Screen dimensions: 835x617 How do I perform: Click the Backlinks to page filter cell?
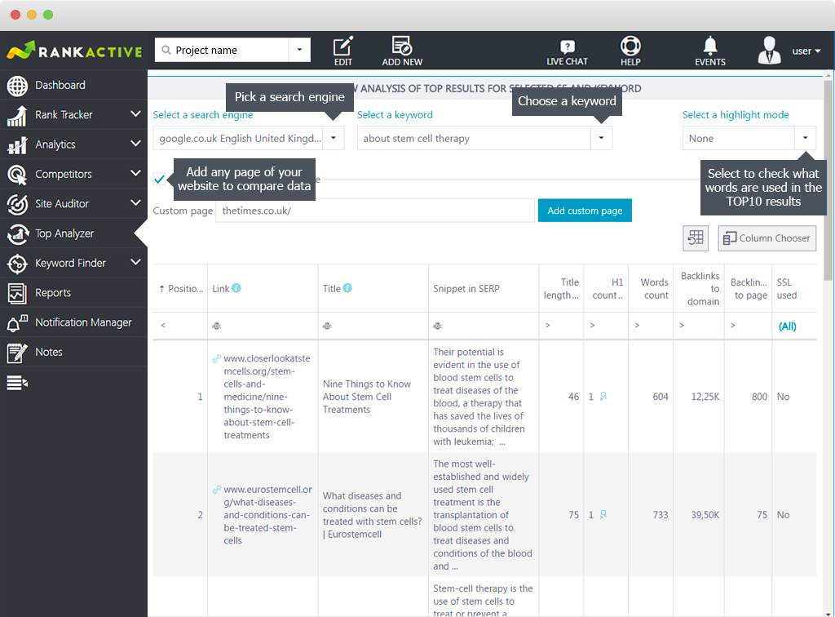tap(749, 326)
